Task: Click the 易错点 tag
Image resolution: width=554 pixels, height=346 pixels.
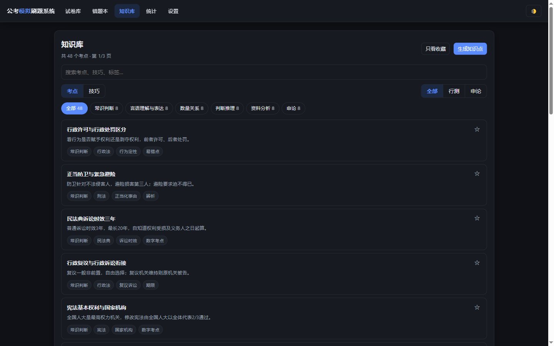Action: pyautogui.click(x=153, y=151)
